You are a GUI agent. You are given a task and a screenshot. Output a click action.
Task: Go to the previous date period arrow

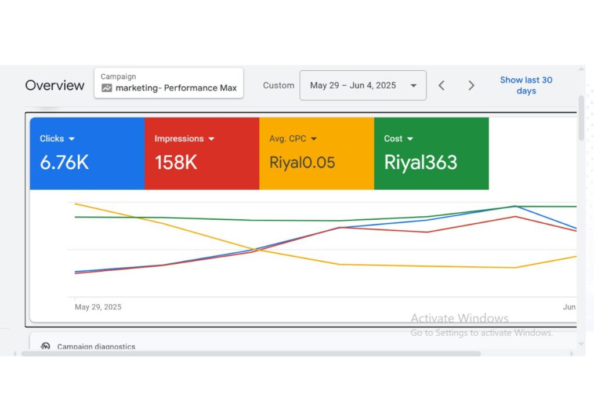tap(441, 86)
